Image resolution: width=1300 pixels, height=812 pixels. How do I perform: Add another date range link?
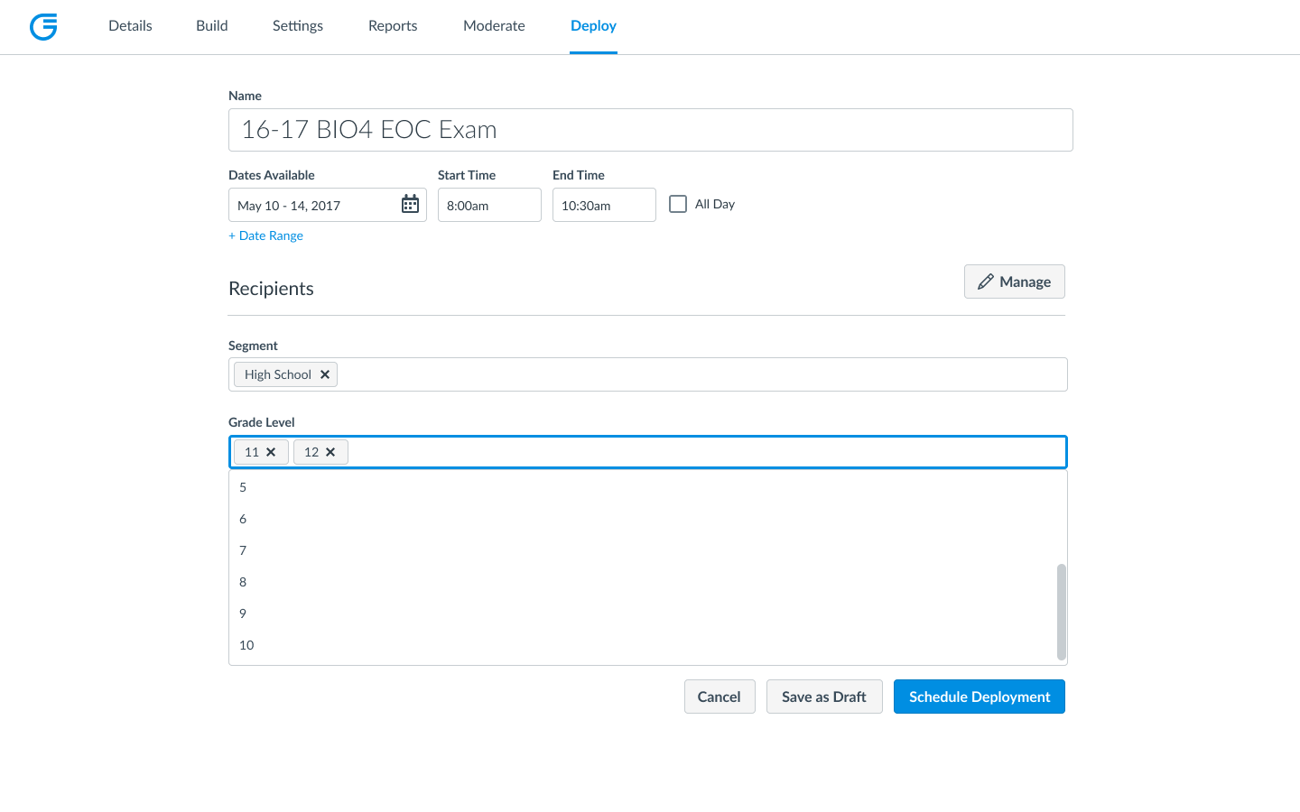point(265,235)
